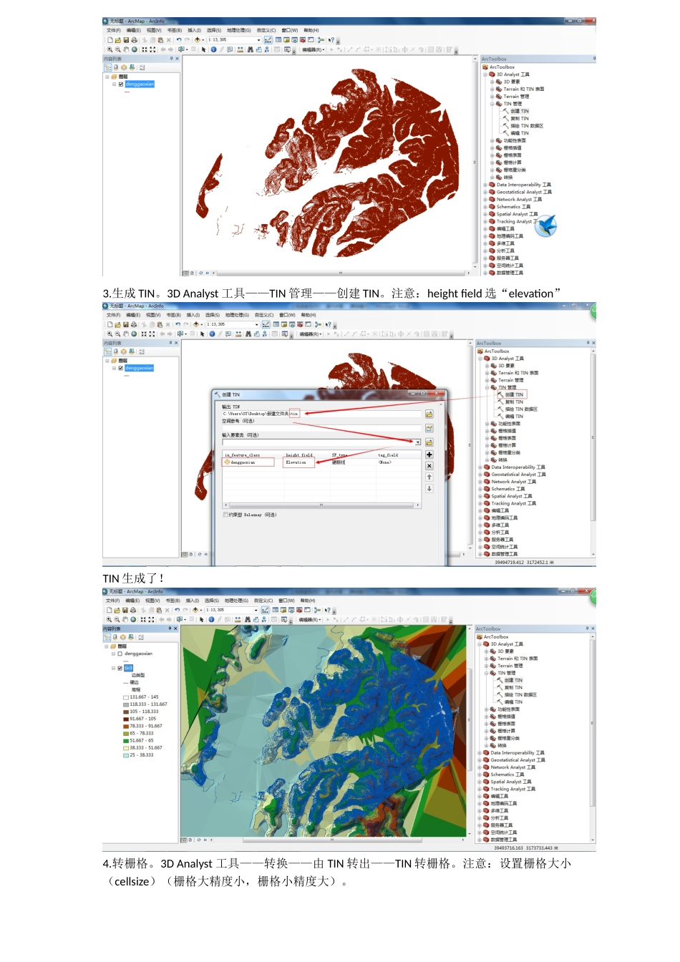Viewport: 680px width, 962px height.
Task: Select Zoom In tool in TIN result screenshot
Action: [x=110, y=619]
